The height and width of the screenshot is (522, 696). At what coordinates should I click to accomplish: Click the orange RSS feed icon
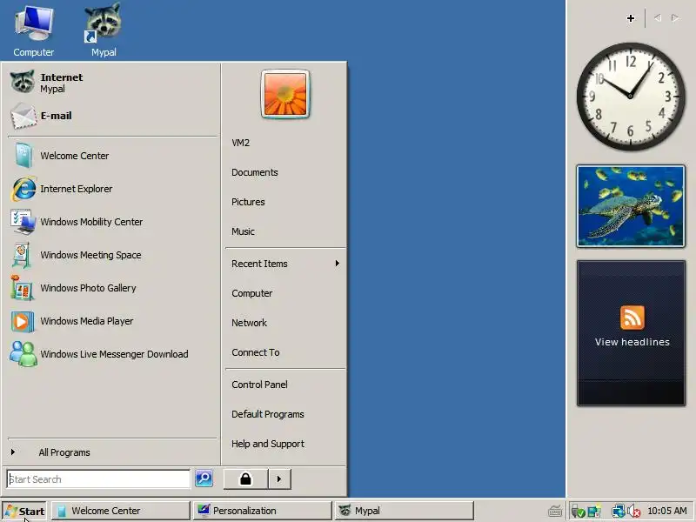632,318
